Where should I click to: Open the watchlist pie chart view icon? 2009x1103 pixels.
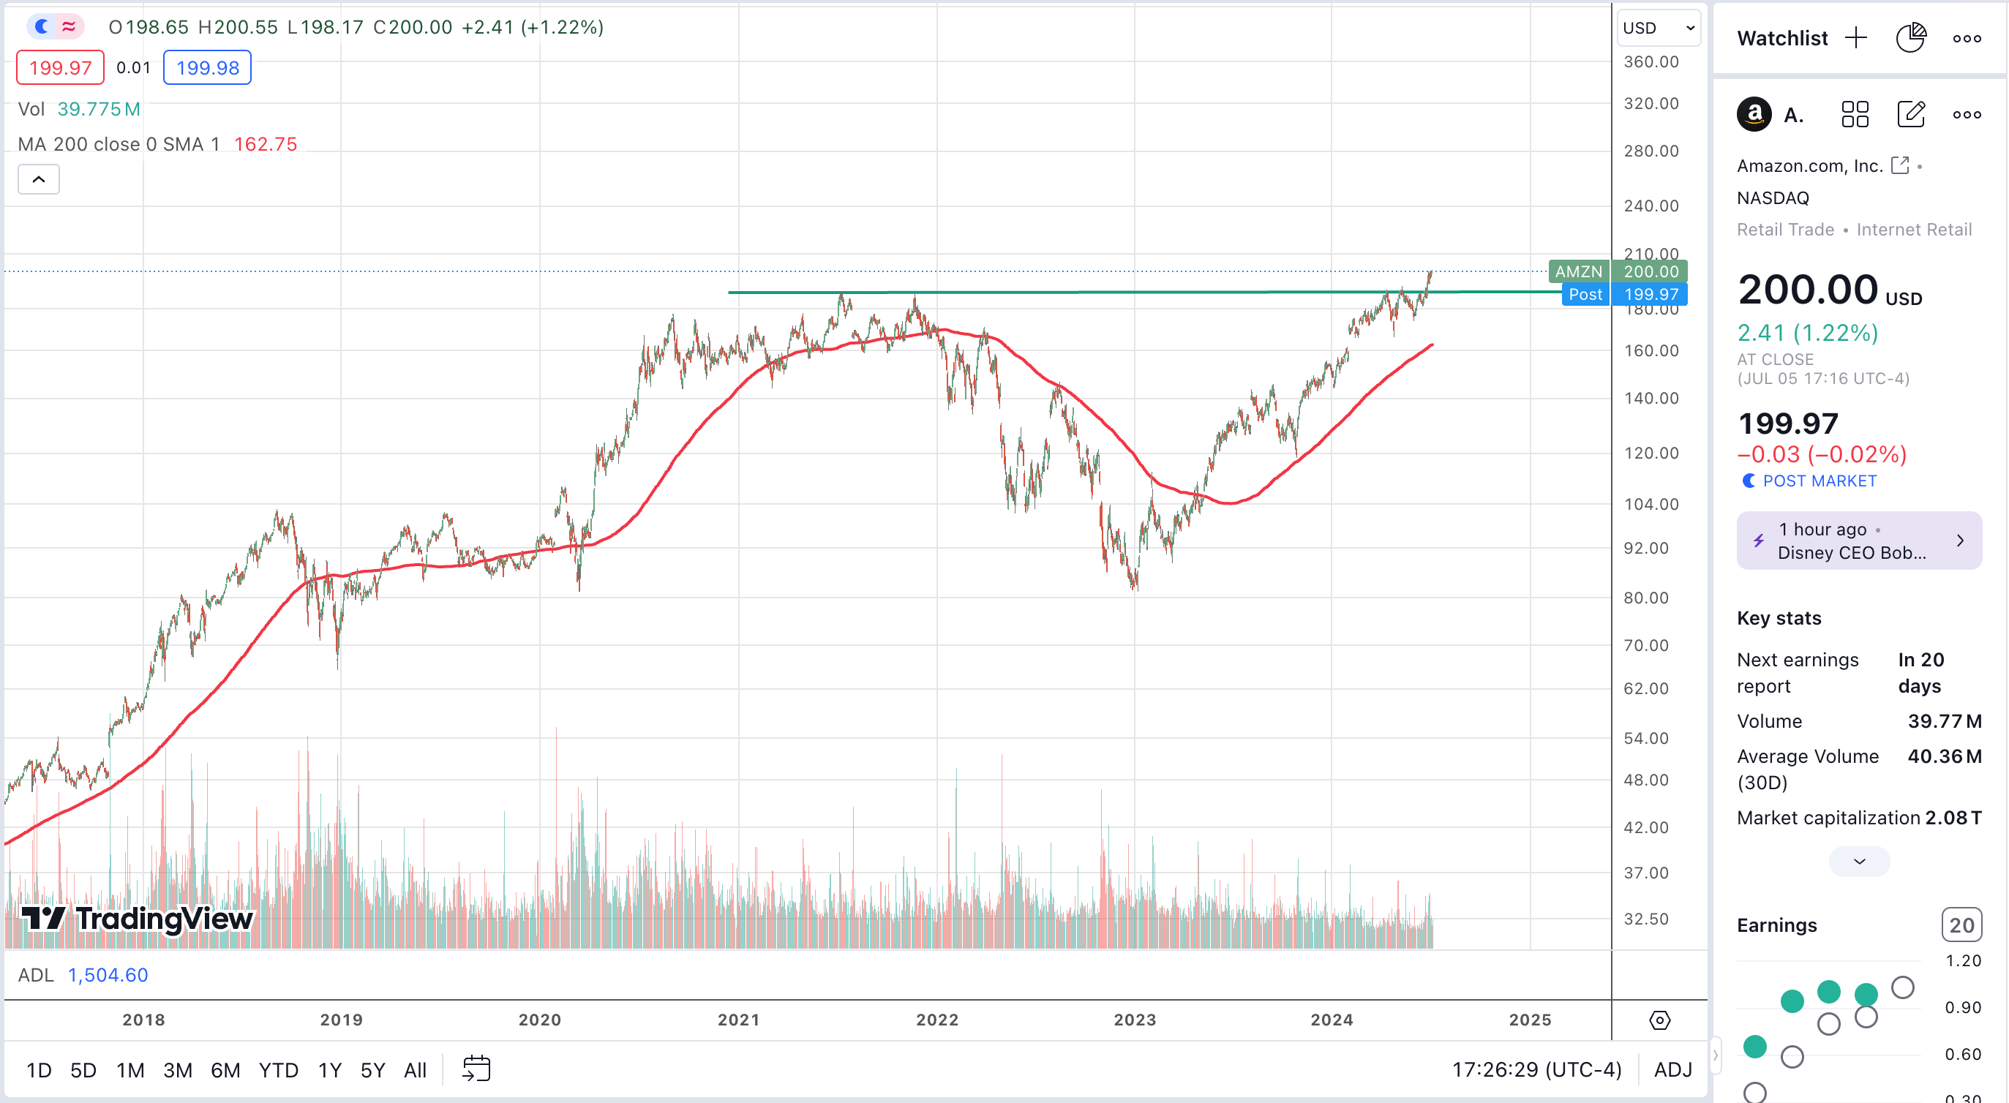click(x=1911, y=37)
